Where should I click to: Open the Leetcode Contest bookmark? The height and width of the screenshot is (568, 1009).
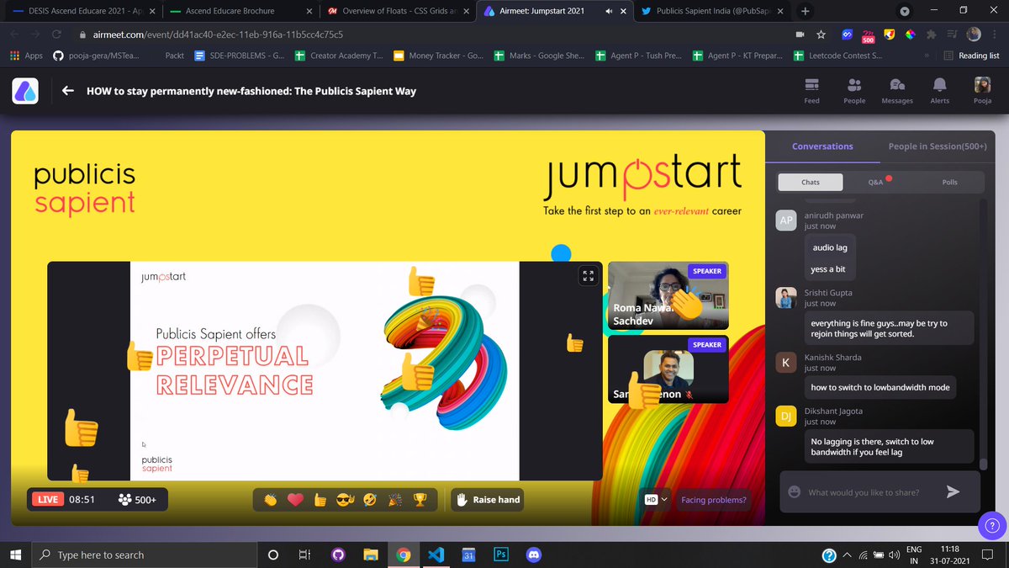click(837, 56)
